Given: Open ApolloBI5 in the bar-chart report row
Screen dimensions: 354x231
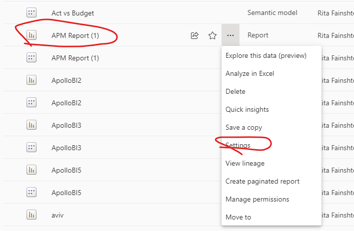Looking at the screenshot, I should pos(66,170).
